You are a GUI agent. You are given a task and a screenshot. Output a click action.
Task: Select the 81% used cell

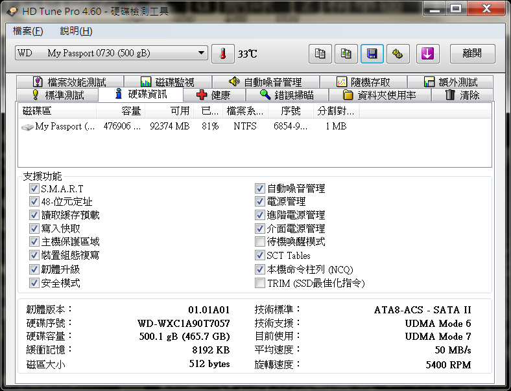pyautogui.click(x=210, y=126)
